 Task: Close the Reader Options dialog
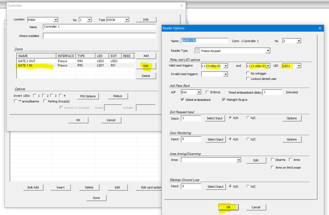(x=320, y=28)
